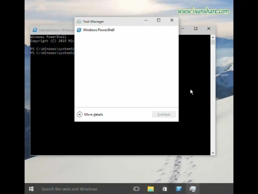This screenshot has height=194, width=258.
Task: Click the PowerShell scrollbar up arrow
Action: tap(213, 37)
